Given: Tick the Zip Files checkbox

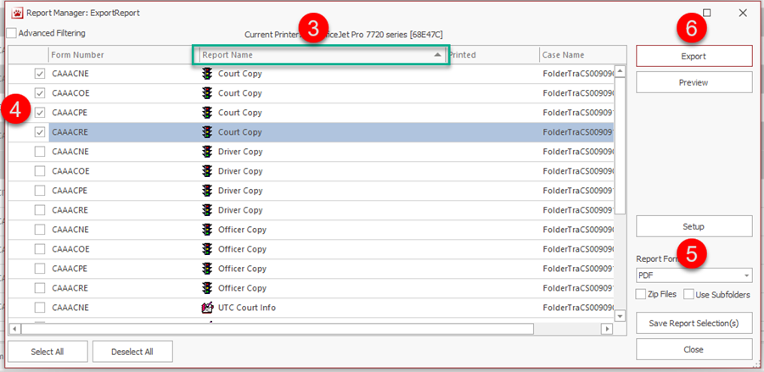Looking at the screenshot, I should 642,295.
